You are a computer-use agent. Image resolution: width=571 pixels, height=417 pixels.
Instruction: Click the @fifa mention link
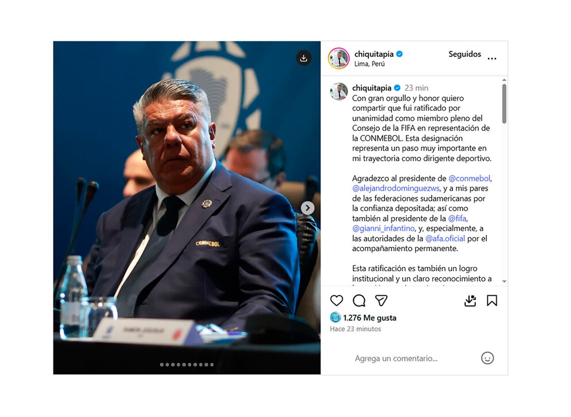(x=457, y=218)
